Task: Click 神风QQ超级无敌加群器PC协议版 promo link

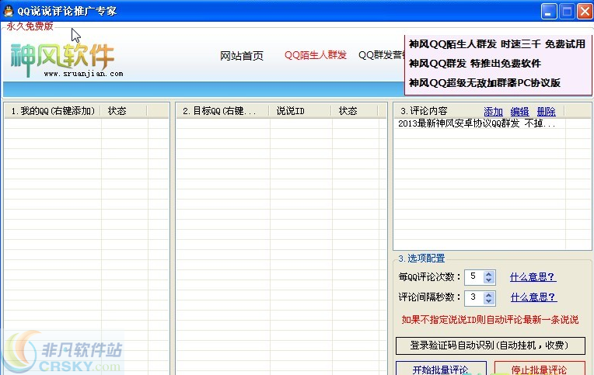Action: 484,83
